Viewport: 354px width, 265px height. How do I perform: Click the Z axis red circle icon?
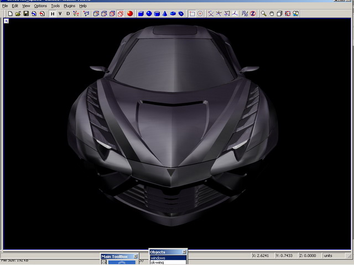coord(253,13)
